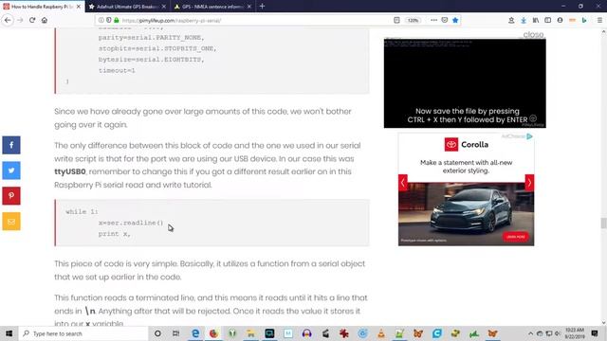
Task: Show the previous Corolla ad slide
Action: [402, 183]
